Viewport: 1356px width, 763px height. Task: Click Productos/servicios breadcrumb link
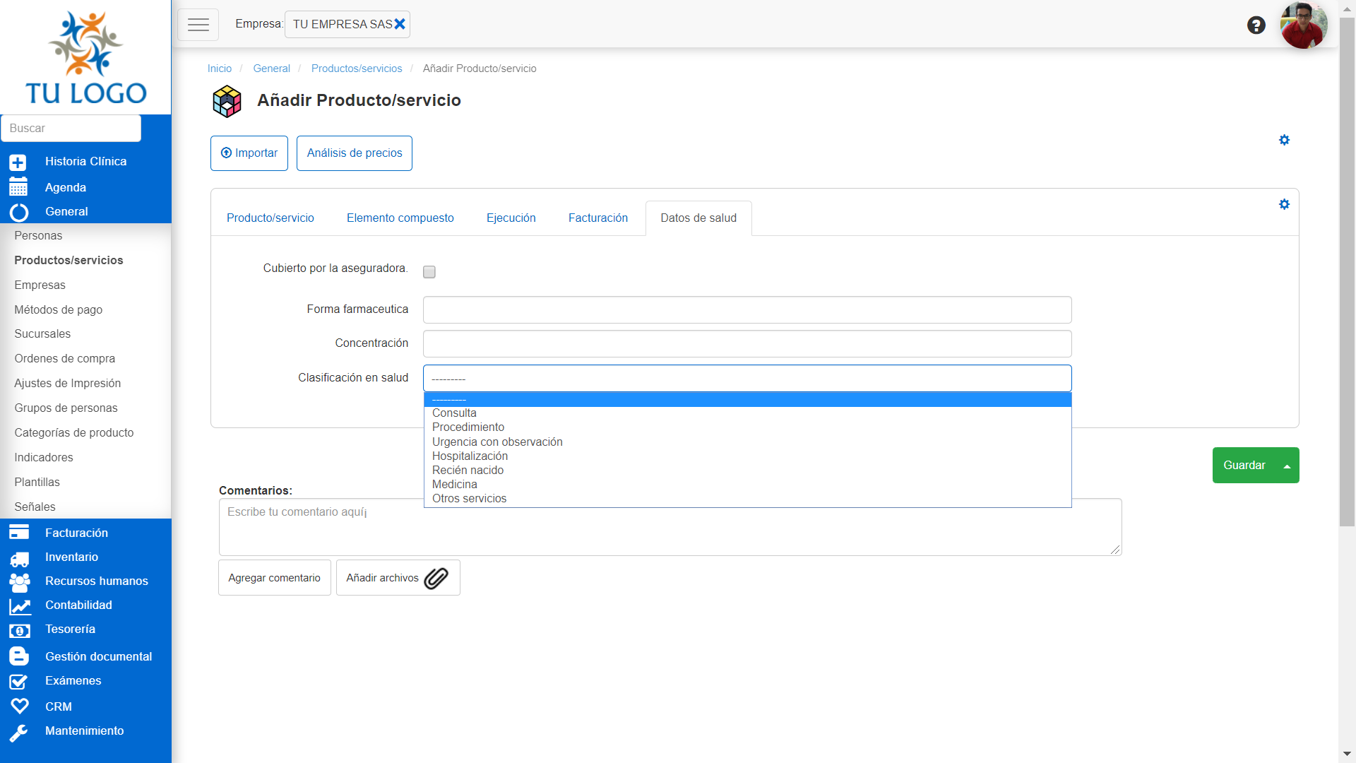(x=356, y=69)
